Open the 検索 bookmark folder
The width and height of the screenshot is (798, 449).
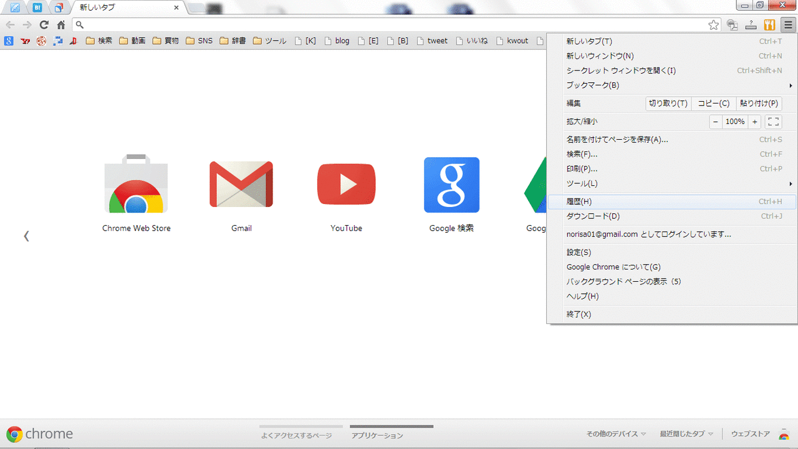point(99,41)
